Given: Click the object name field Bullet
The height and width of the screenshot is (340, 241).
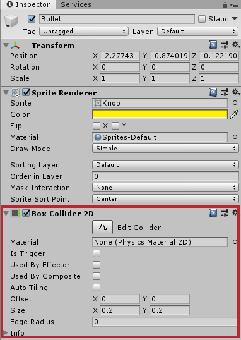Looking at the screenshot, I should 117,19.
